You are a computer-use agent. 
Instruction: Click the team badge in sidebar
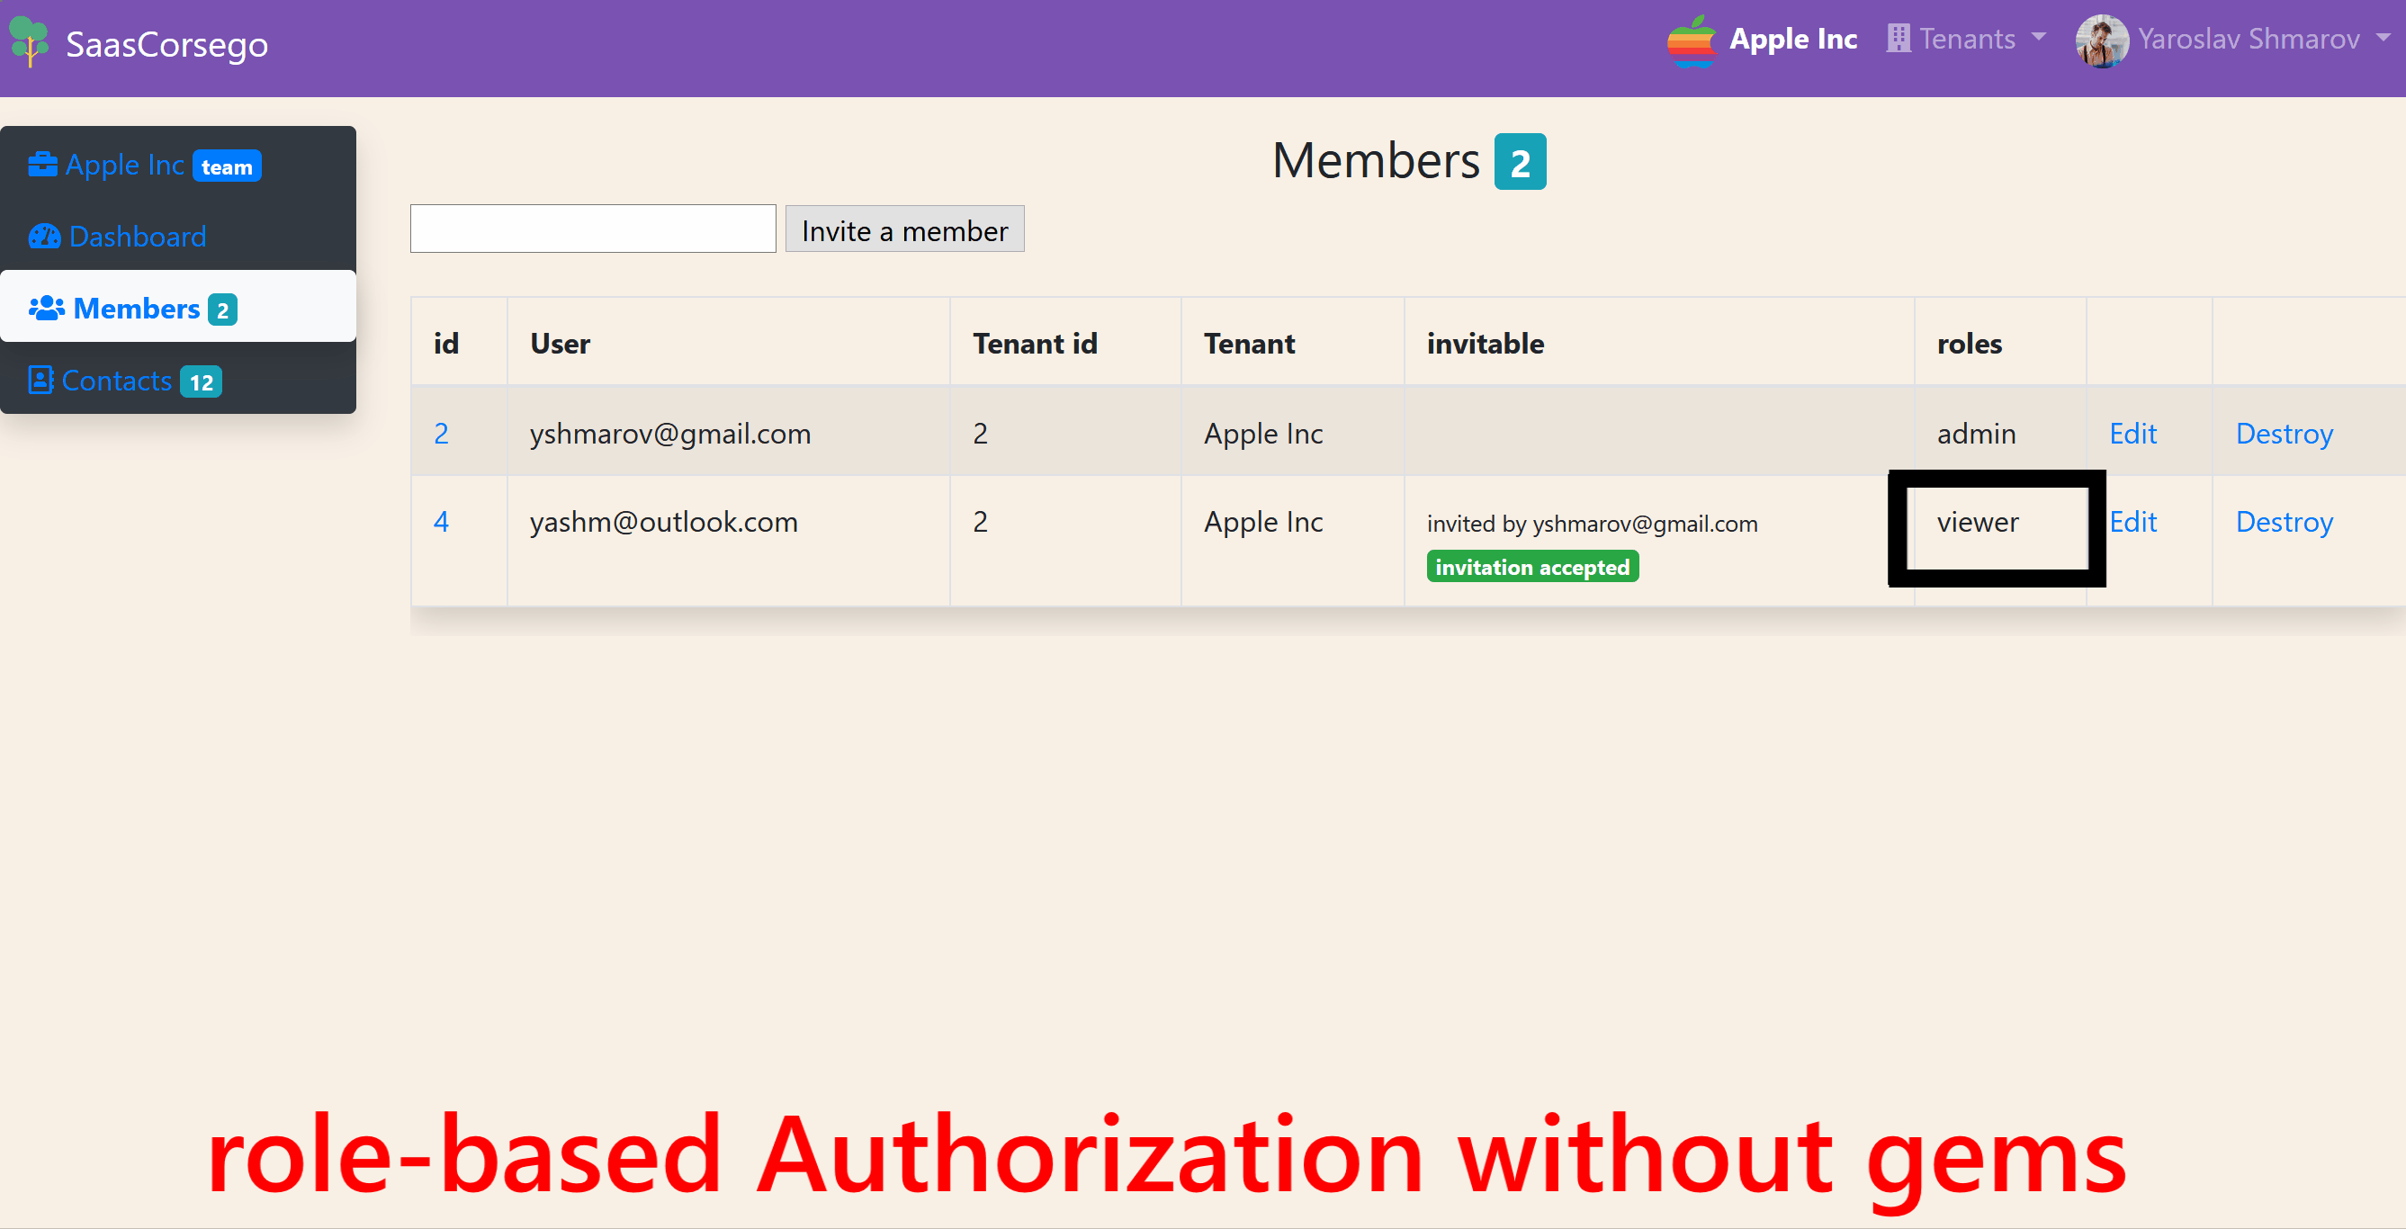click(227, 166)
